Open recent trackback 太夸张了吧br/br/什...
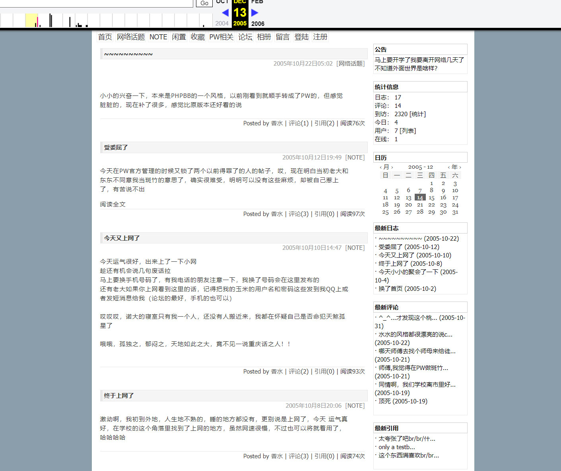Screen dimensions: 561x471 (x=407, y=439)
